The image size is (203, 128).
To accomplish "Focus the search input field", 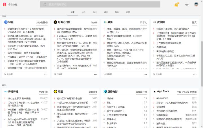I will pyautogui.click(x=100, y=5).
